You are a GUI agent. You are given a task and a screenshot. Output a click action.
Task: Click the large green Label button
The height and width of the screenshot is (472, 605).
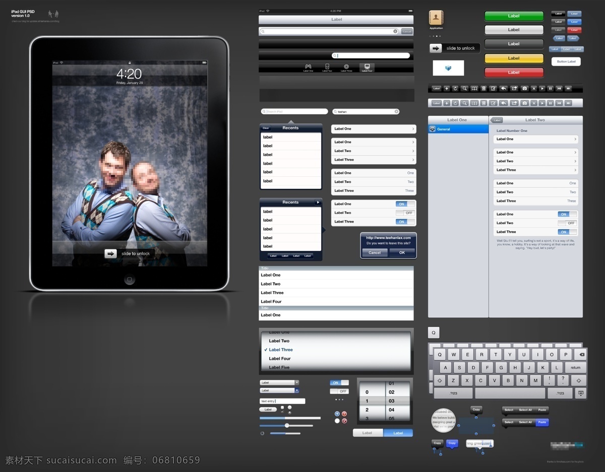pyautogui.click(x=514, y=16)
